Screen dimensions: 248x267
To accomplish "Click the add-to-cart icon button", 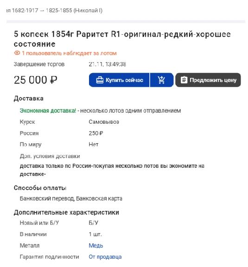I will pos(162,80).
